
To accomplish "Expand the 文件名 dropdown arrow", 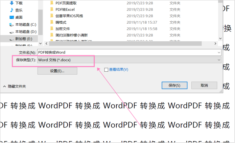I will [x=219, y=52].
